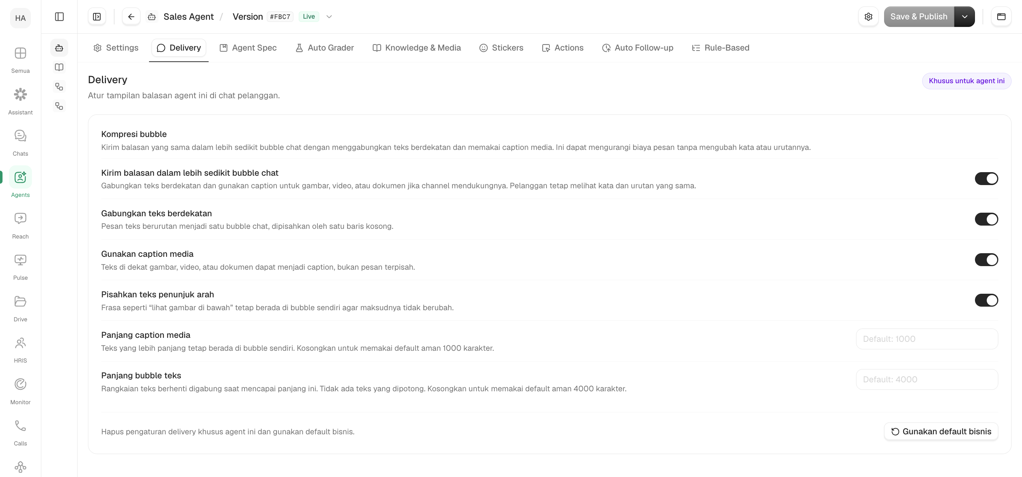The image size is (1022, 477).
Task: Switch to the Settings tab
Action: [x=116, y=48]
